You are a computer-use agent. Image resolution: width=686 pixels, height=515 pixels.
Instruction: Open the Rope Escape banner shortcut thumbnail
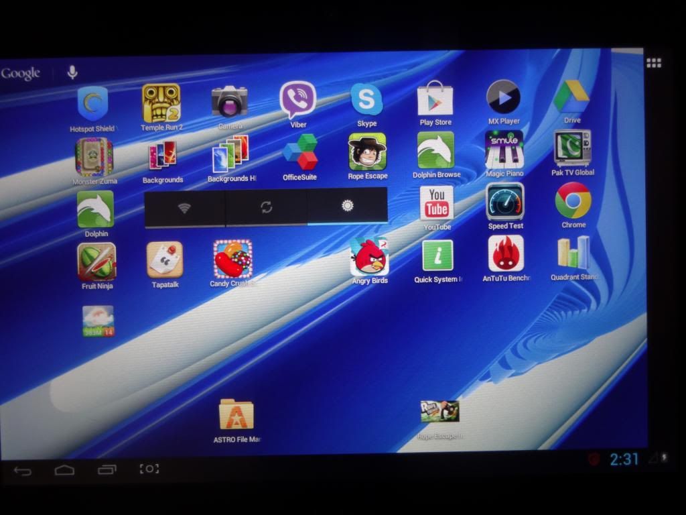pos(439,412)
